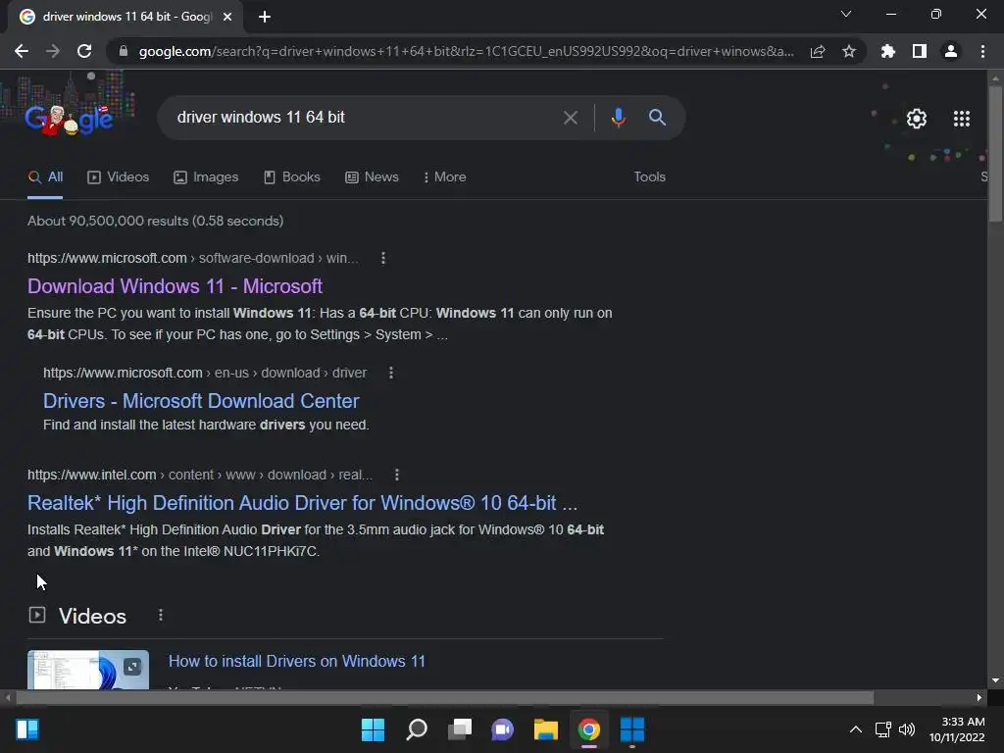The image size is (1004, 753).
Task: Open the search Tools options
Action: tap(649, 177)
